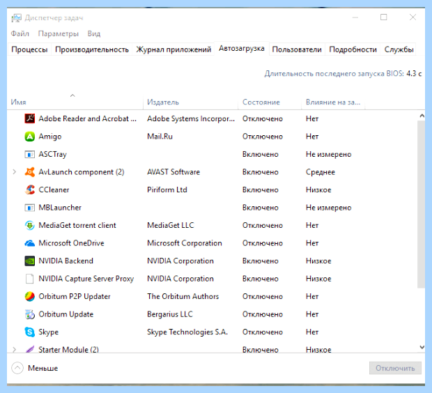Click Не измерено in MBLauncher row
432x393 pixels.
328,208
